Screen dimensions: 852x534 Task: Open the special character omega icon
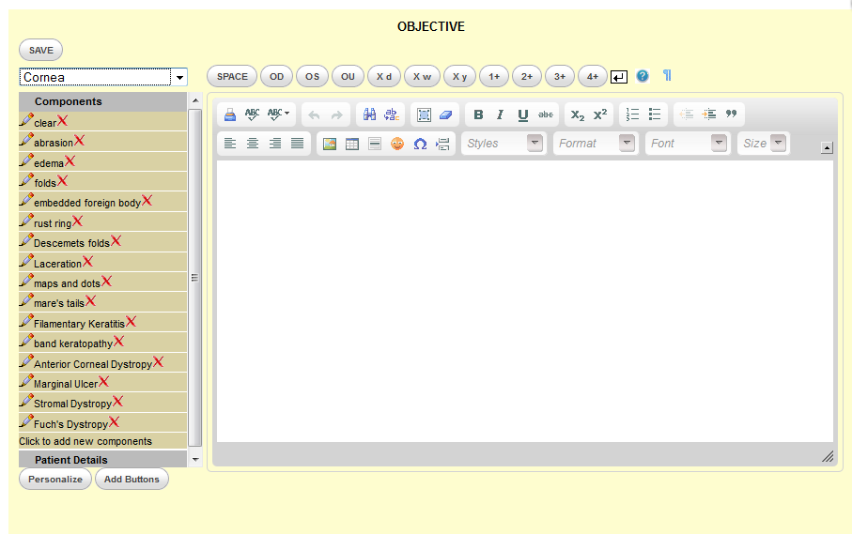(x=420, y=144)
